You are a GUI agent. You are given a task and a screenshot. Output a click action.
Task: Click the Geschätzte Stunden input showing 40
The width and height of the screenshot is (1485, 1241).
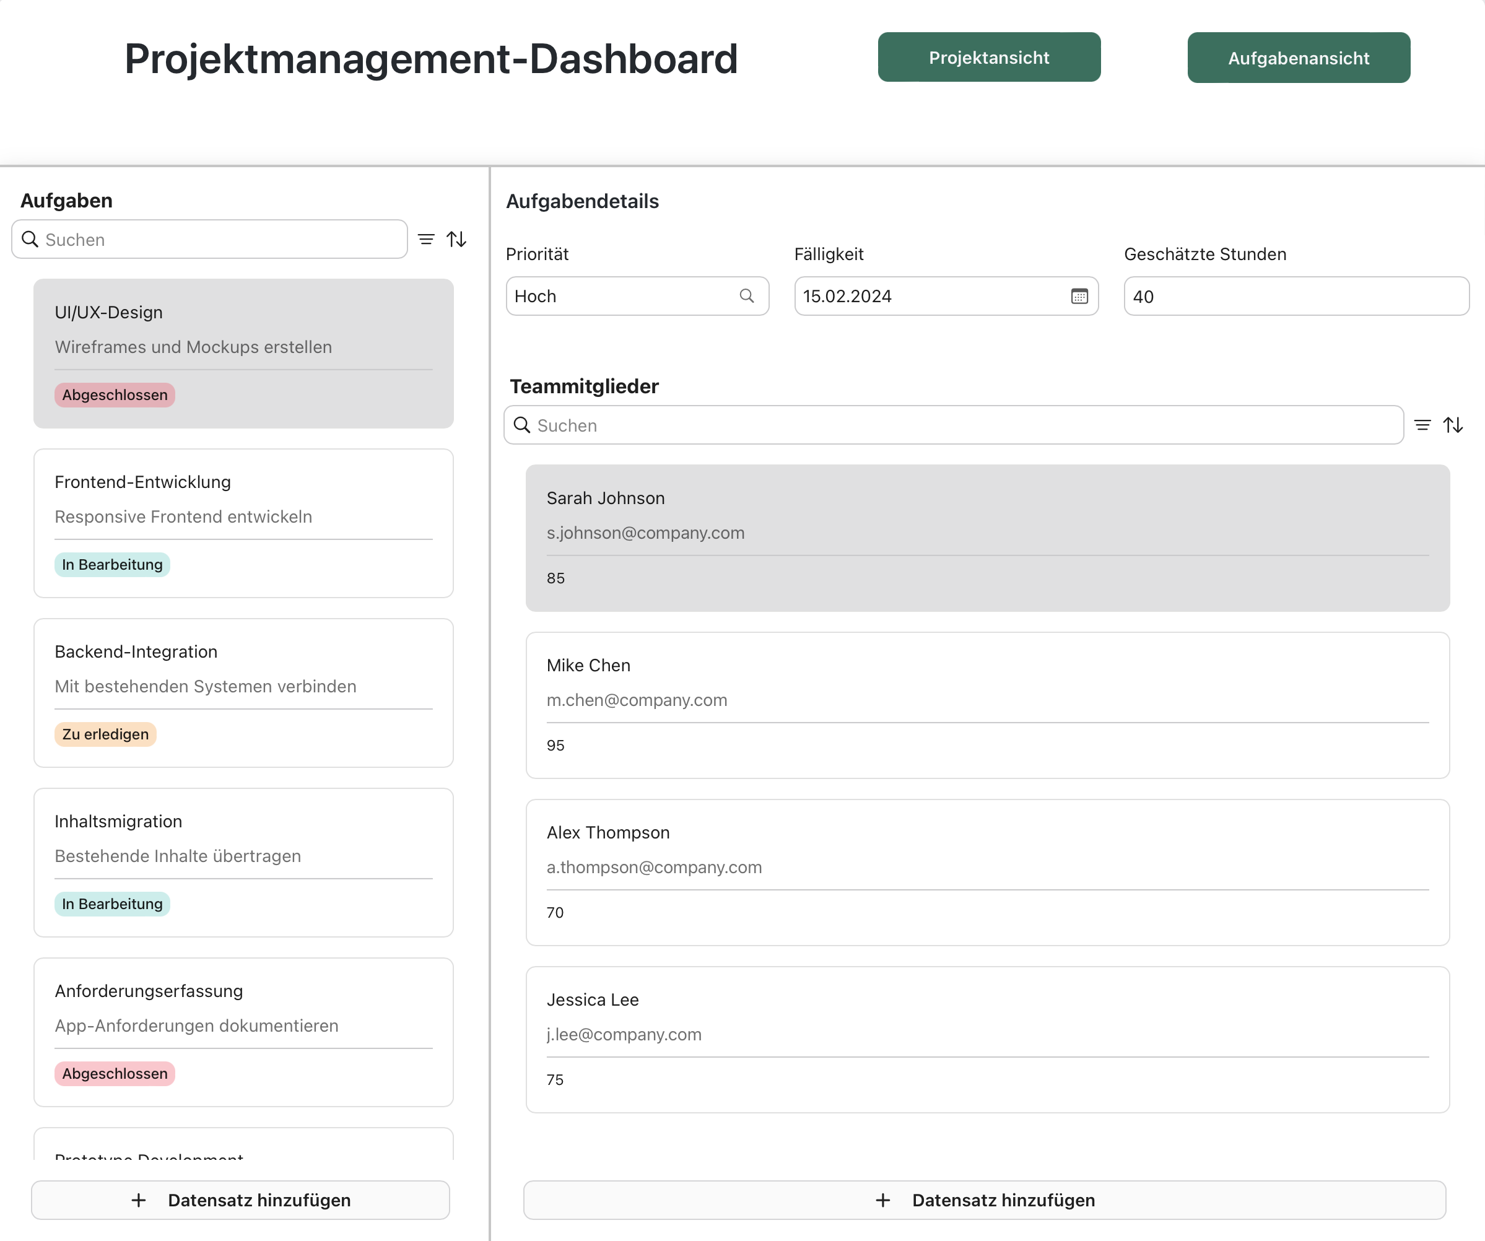pos(1296,296)
